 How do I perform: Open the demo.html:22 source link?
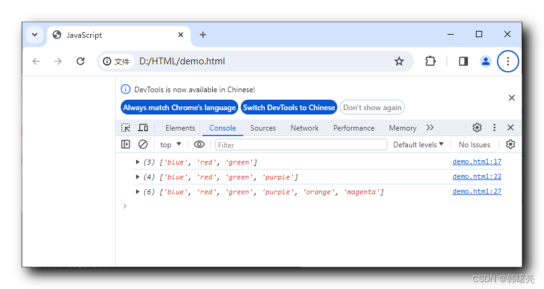pyautogui.click(x=477, y=176)
